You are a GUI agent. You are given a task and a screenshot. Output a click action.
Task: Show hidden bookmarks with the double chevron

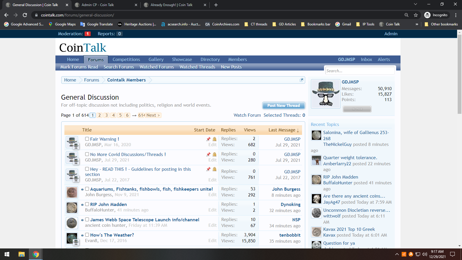click(x=417, y=24)
